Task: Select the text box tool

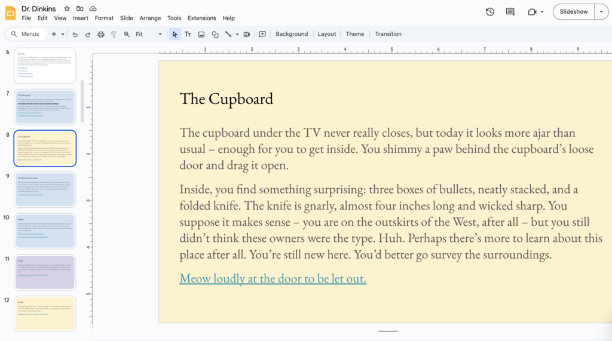Action: pos(188,35)
